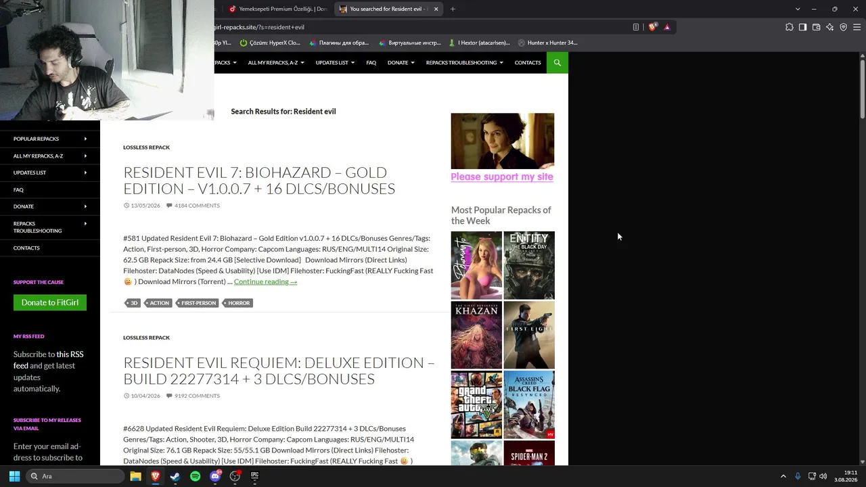This screenshot has width=866, height=487.
Task: Open The First Berserker Khazan thumbnail
Action: 476,335
